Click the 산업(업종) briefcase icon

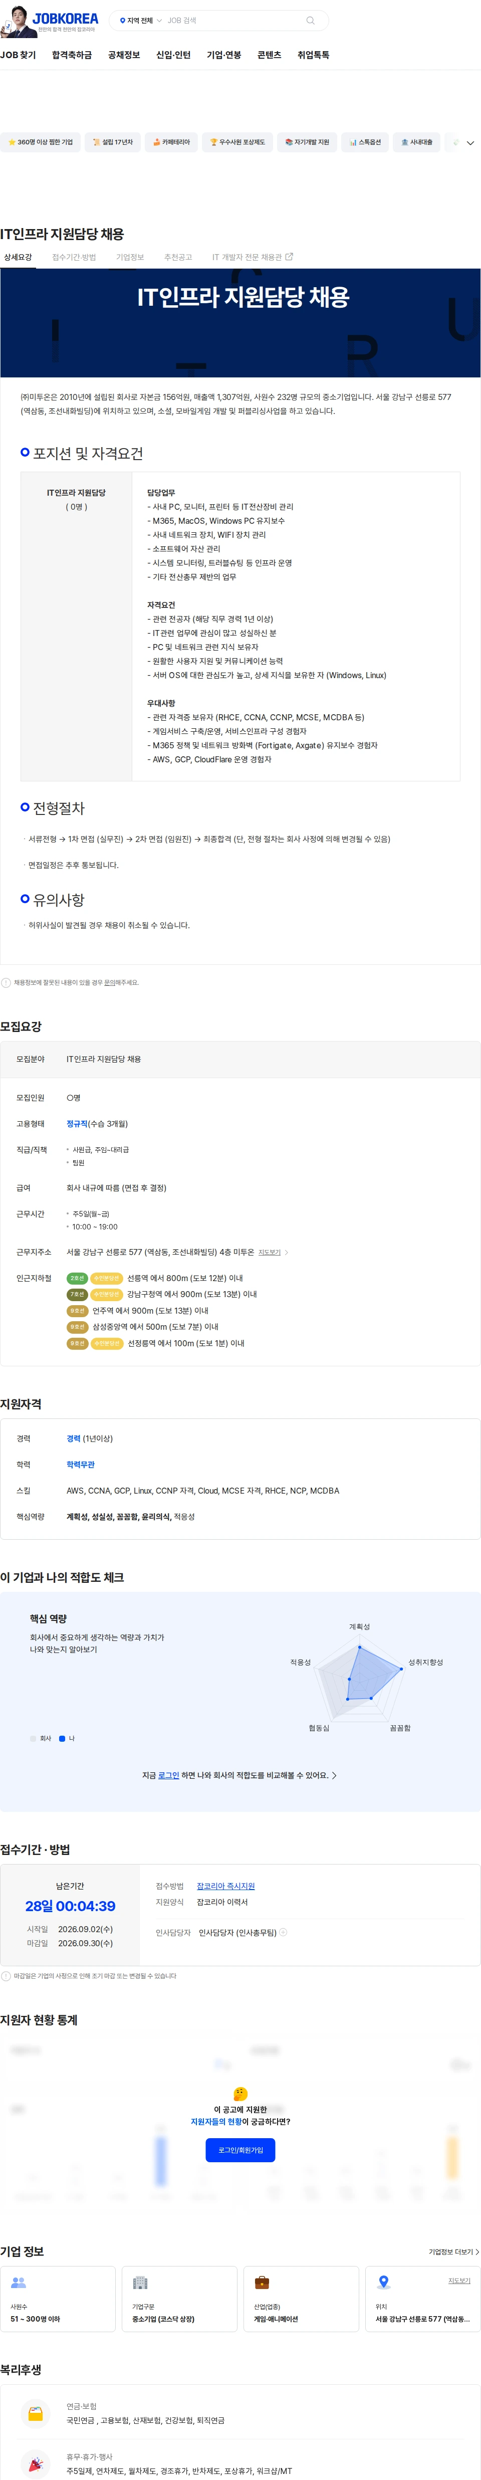pyautogui.click(x=262, y=2283)
